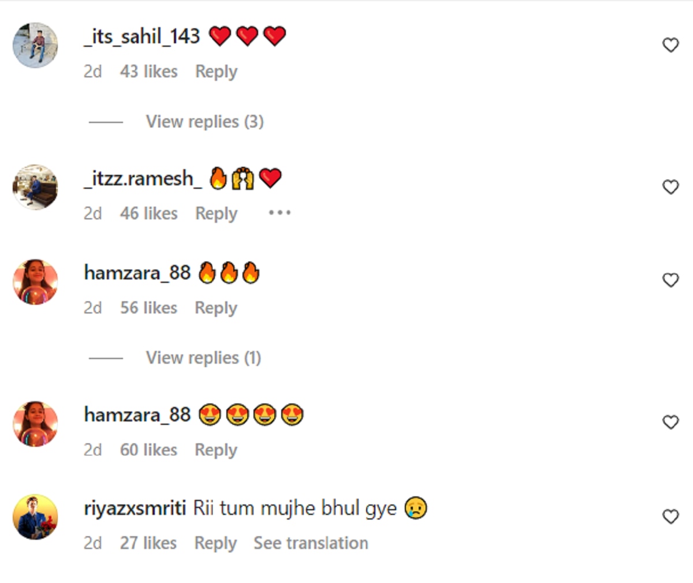Open _its_sahil_143 profile picture

point(36,46)
